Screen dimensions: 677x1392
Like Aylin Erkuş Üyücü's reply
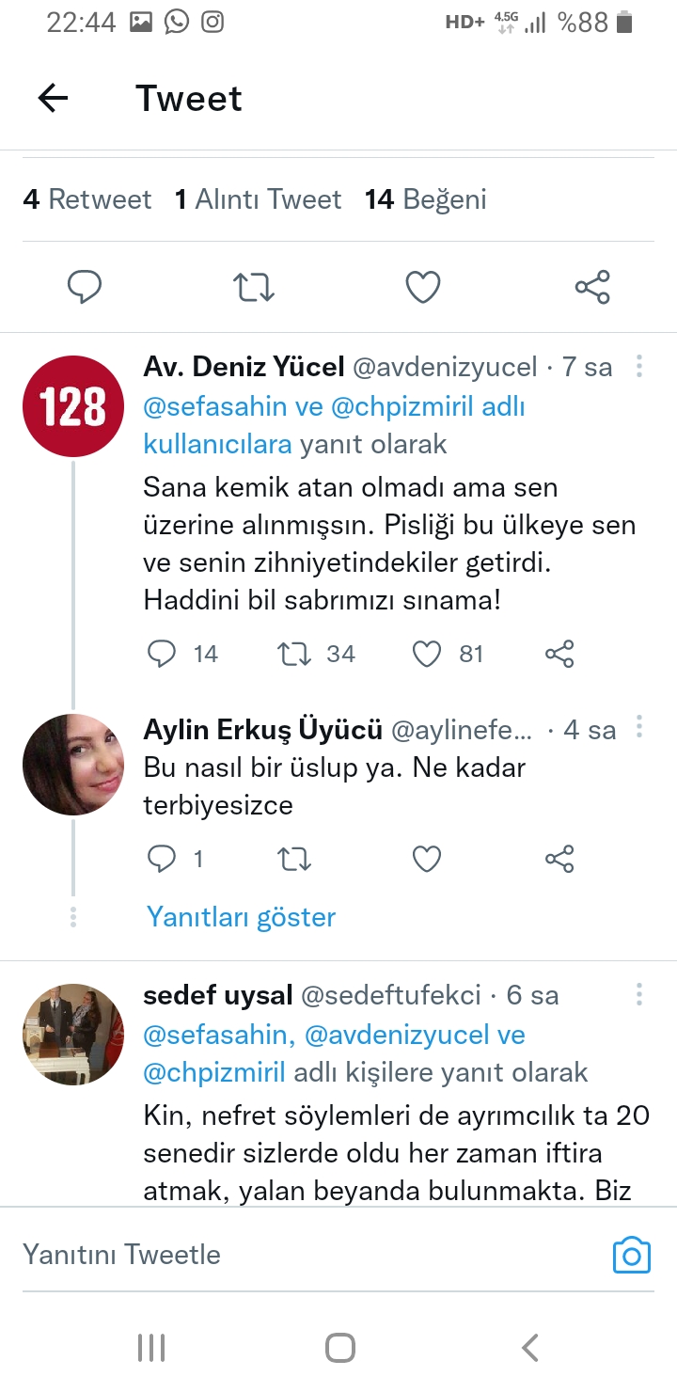point(427,858)
